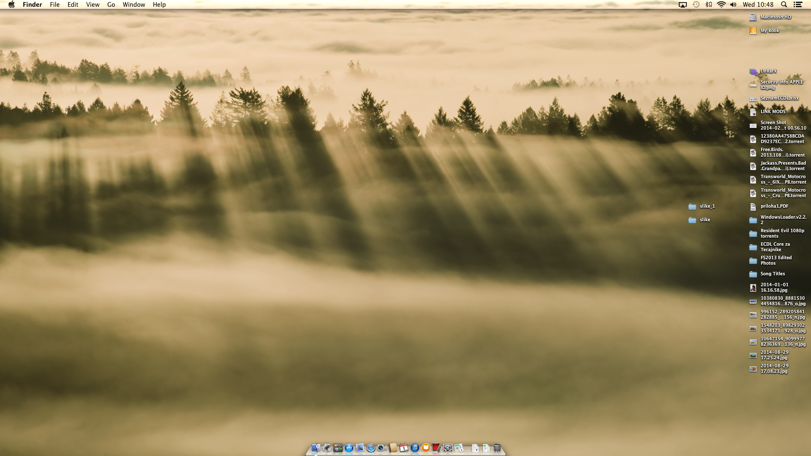Viewport: 811px width, 456px height.
Task: Select Security info APPLE ID.png file
Action: point(776,85)
